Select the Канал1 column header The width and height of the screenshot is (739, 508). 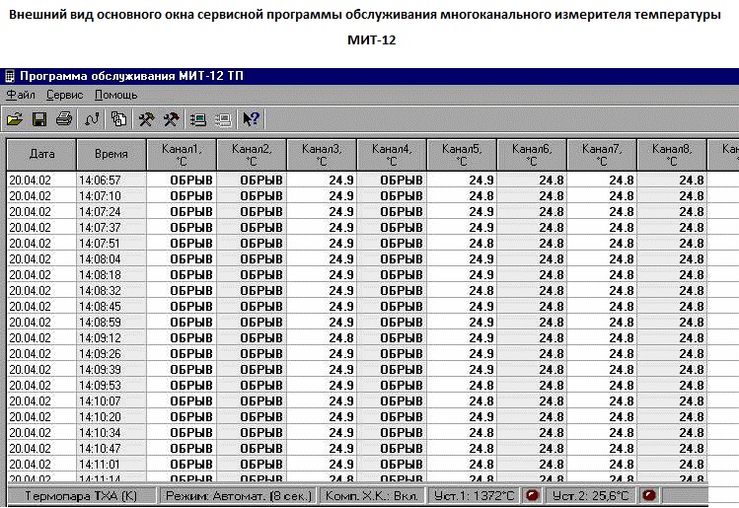[181, 155]
